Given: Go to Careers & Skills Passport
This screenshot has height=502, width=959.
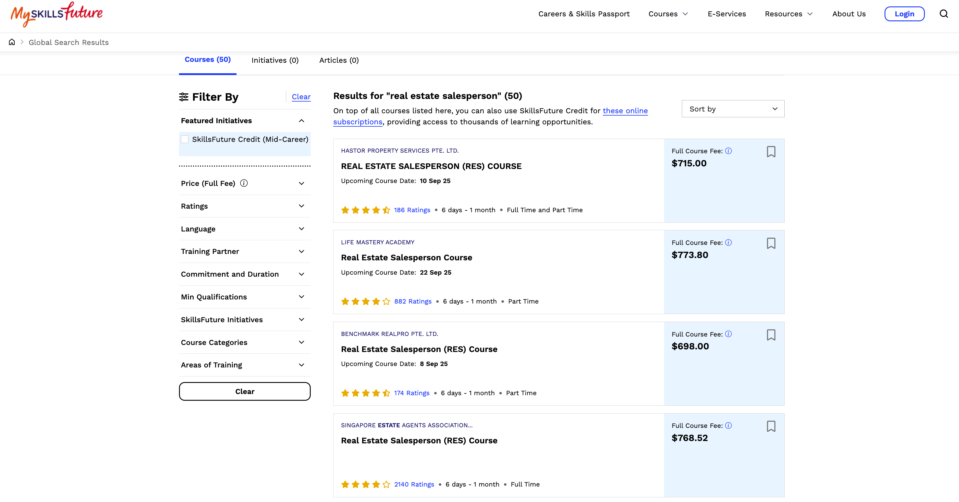Looking at the screenshot, I should tap(584, 14).
